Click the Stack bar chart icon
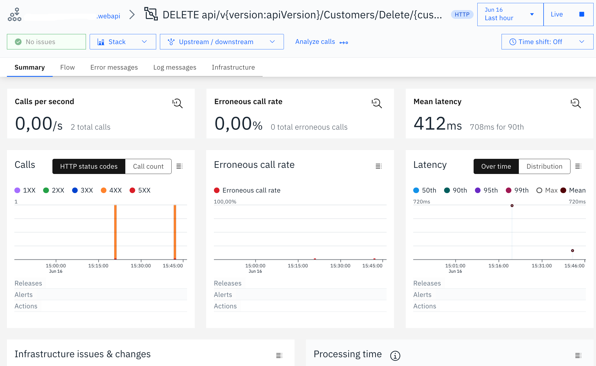 (x=101, y=42)
